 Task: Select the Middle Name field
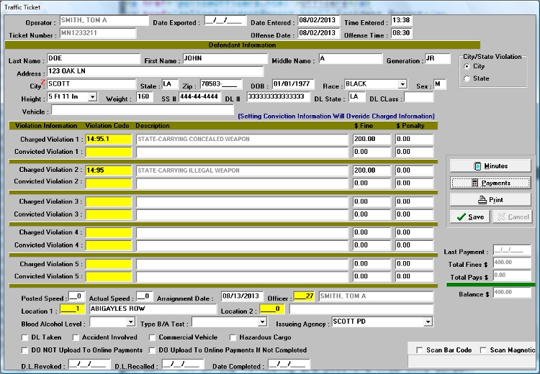pyautogui.click(x=350, y=59)
